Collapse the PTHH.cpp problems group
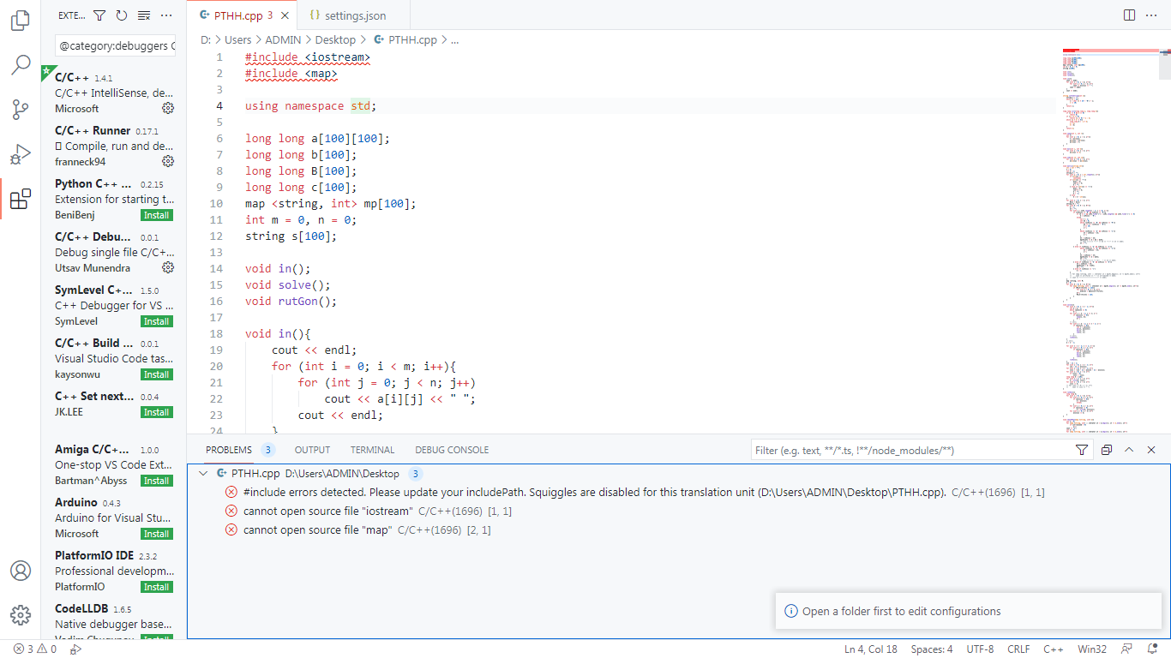Screen dimensions: 1171x658 tap(203, 473)
